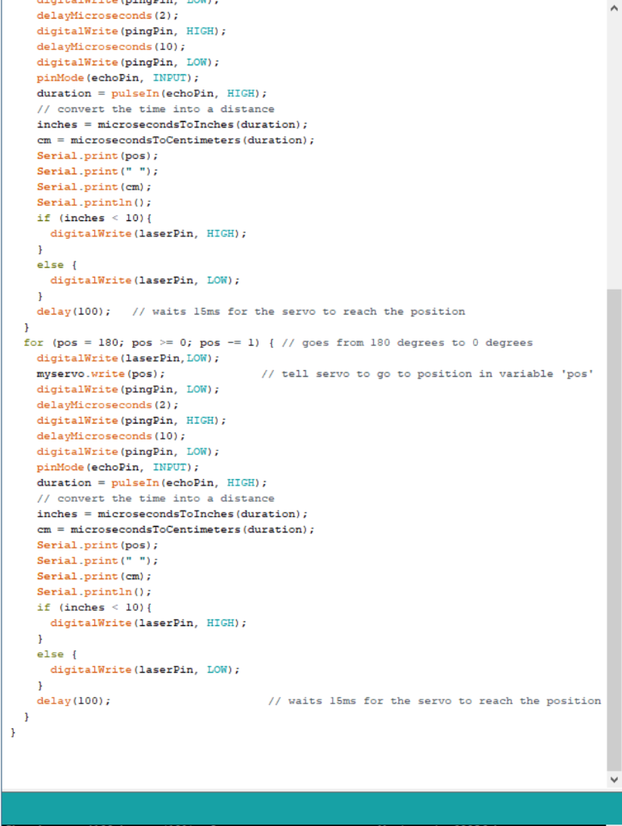Click the first '// convert the time into a distance' comment above the for loop
This screenshot has width=622, height=826.
[x=155, y=109]
